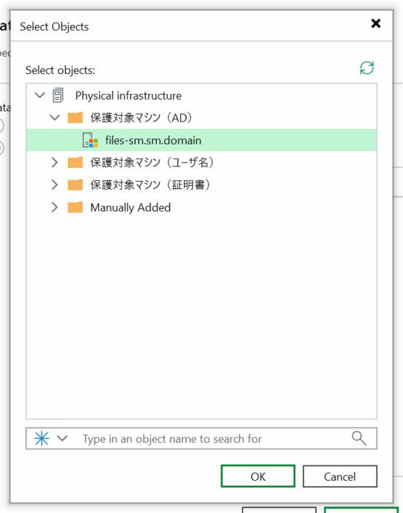Click the magnifier search icon

(359, 438)
